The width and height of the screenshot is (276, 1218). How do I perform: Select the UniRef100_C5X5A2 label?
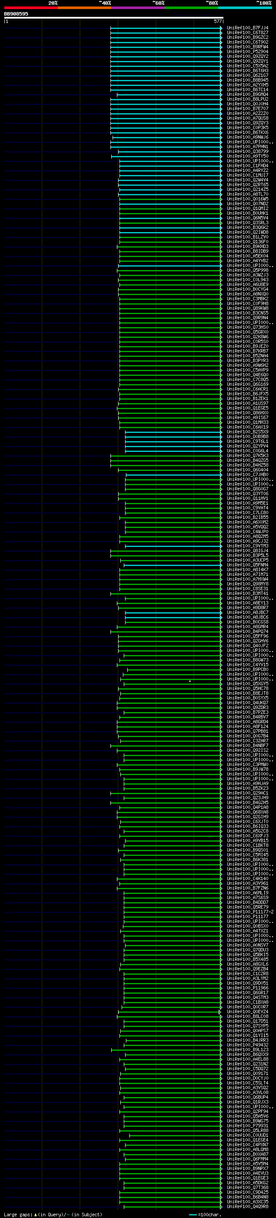coord(247,66)
